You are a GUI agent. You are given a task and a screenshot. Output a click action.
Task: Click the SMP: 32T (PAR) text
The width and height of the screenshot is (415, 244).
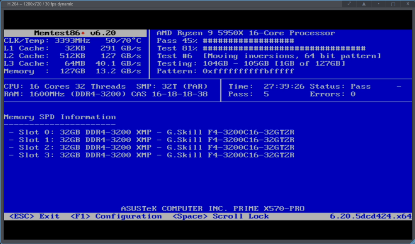(172, 87)
